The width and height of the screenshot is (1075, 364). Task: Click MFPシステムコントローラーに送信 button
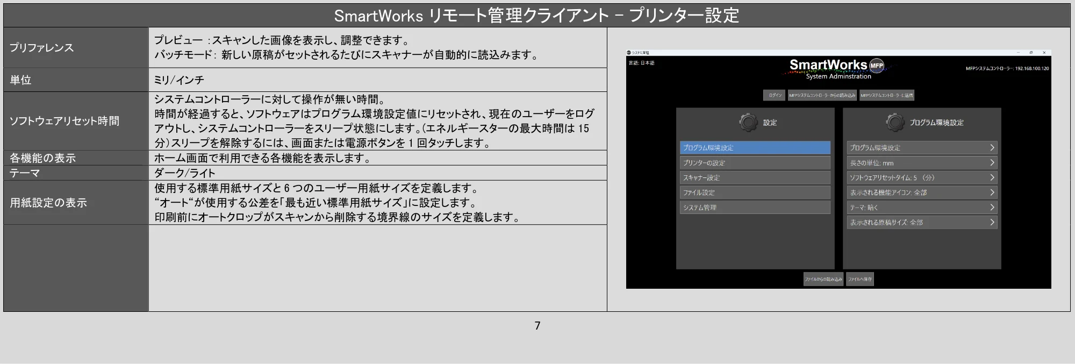(x=886, y=95)
